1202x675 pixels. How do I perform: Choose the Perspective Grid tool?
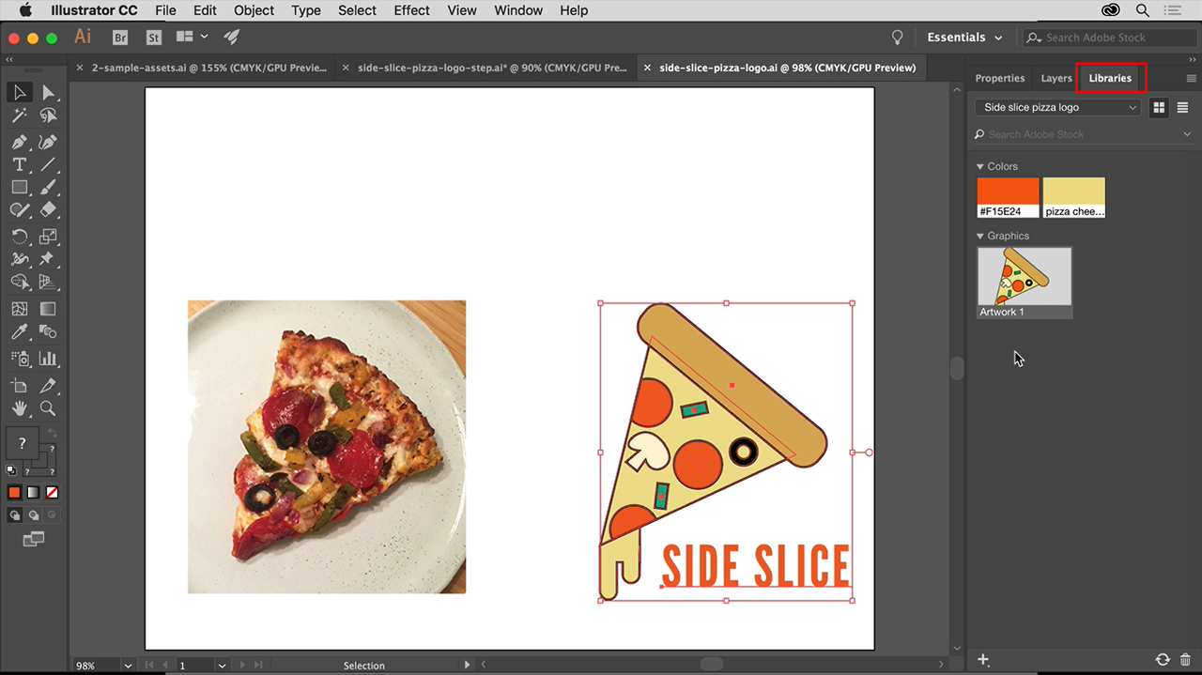[x=48, y=282]
